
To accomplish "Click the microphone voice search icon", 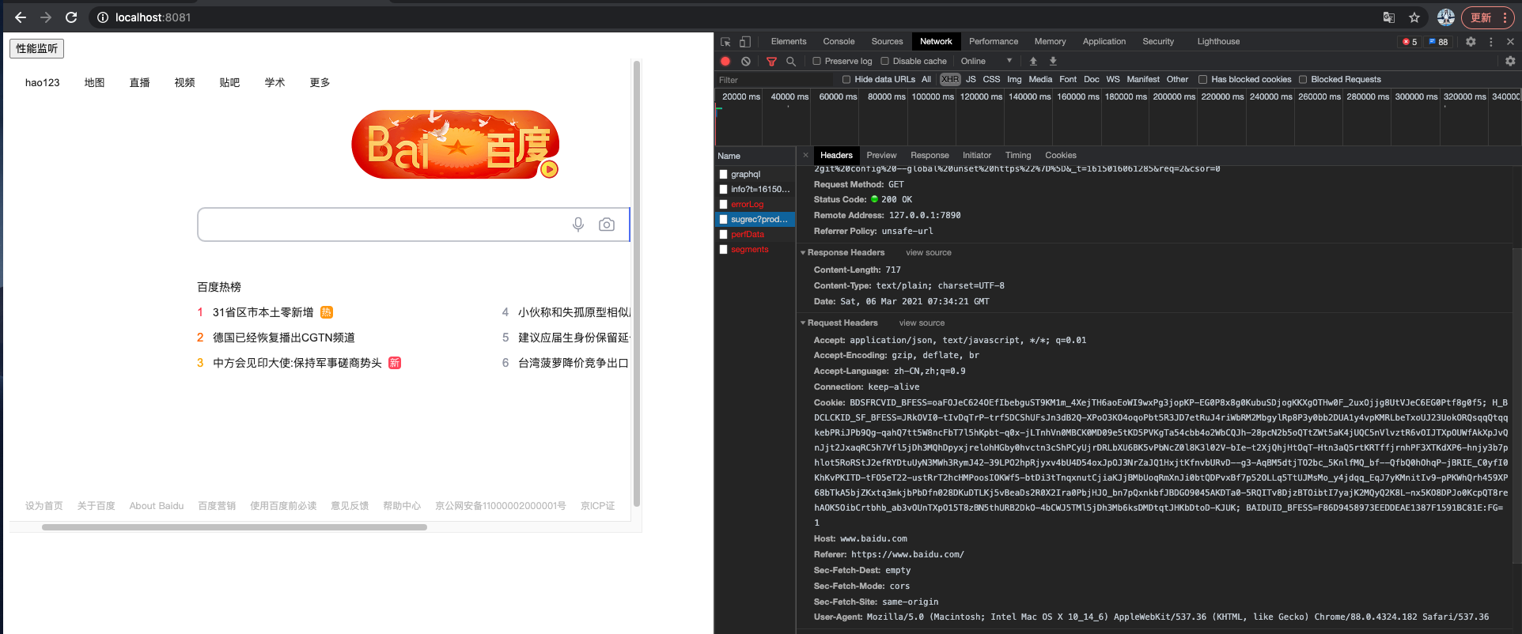I will pos(578,225).
